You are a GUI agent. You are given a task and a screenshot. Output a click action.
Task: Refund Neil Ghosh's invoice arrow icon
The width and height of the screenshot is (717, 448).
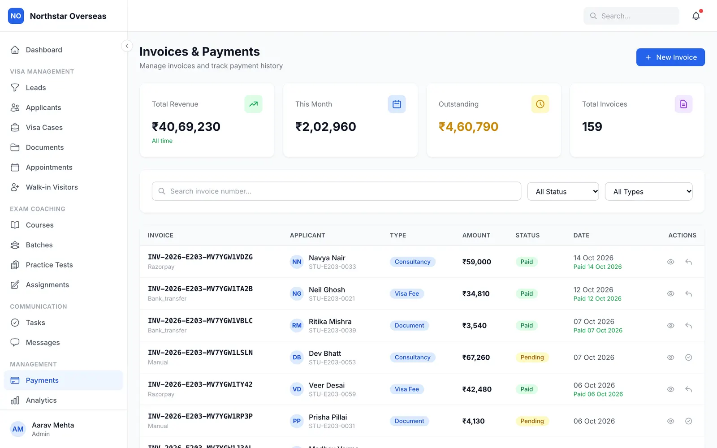(x=689, y=294)
